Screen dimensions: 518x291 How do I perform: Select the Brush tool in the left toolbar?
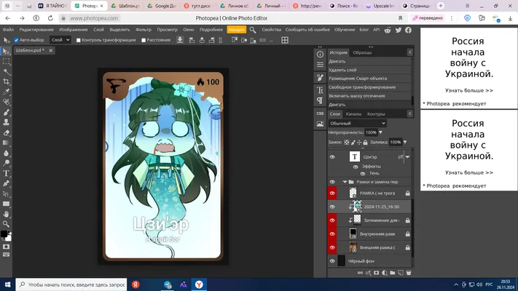[x=7, y=112]
